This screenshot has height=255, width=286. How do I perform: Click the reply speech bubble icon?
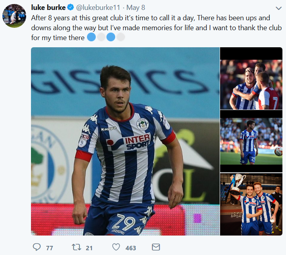[37, 247]
